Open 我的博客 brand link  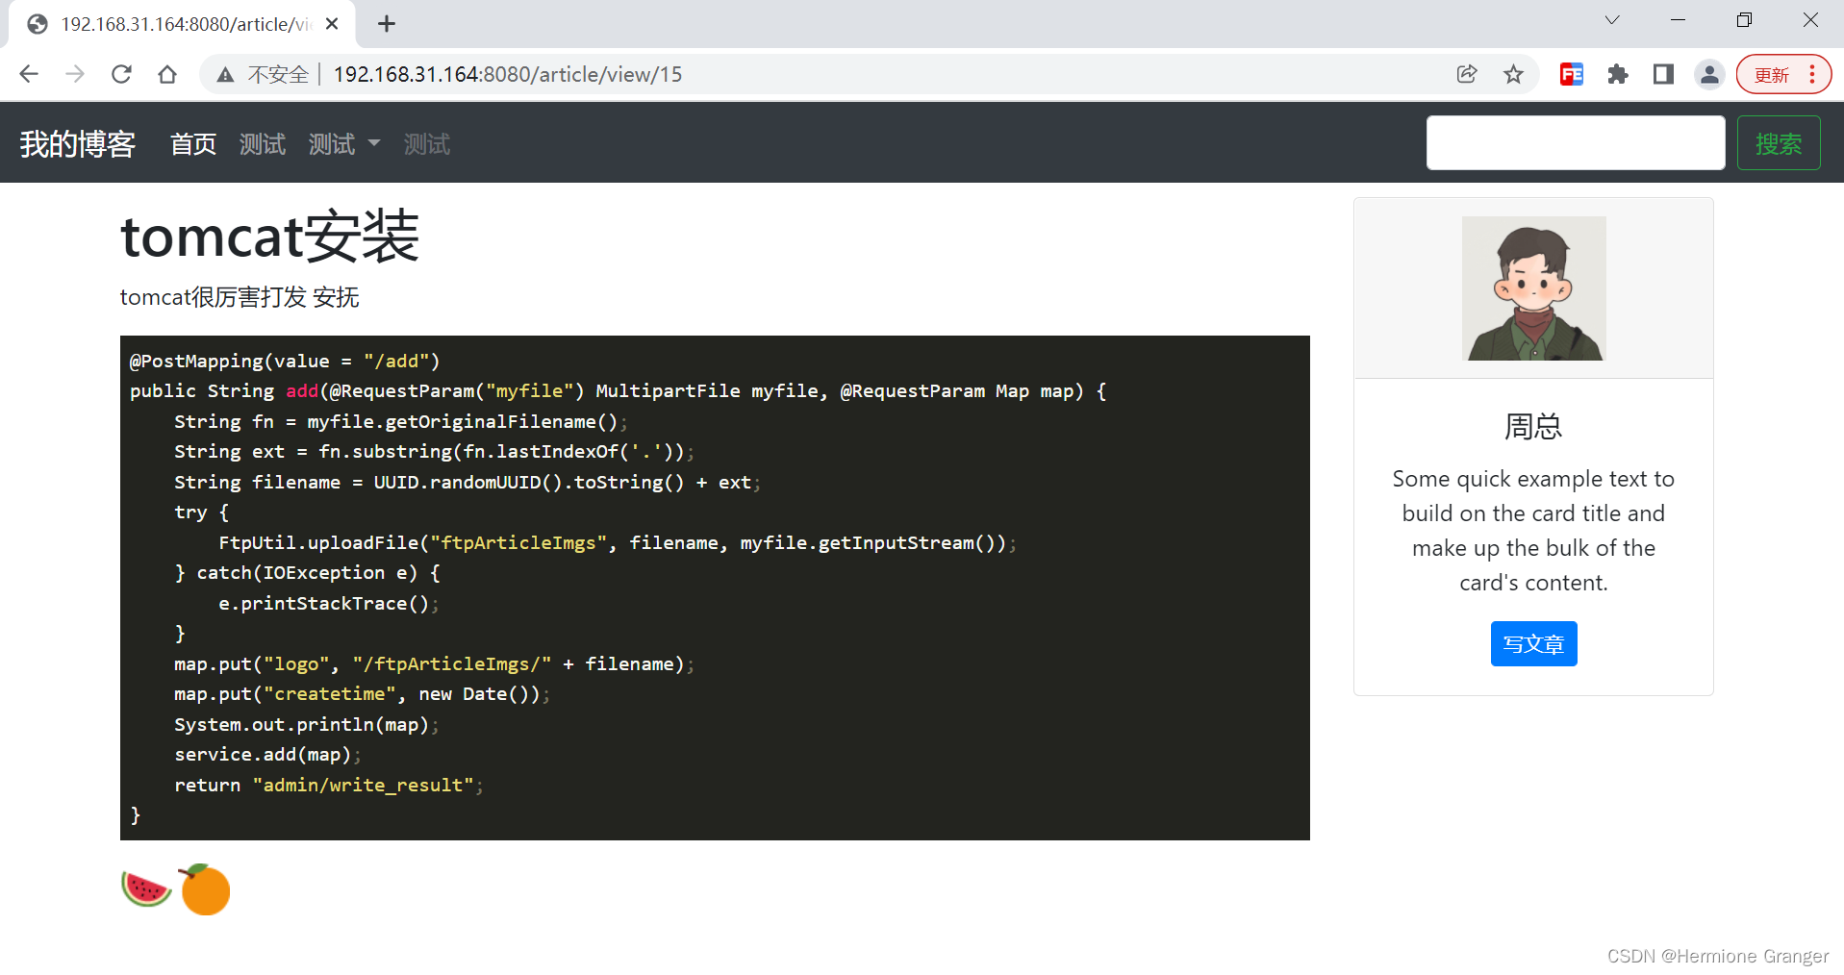point(78,144)
